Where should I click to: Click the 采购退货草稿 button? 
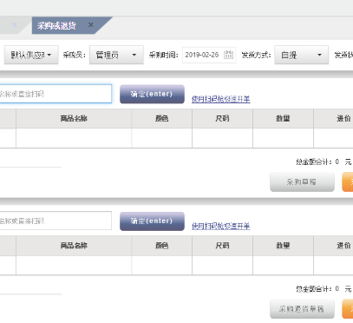[302, 309]
